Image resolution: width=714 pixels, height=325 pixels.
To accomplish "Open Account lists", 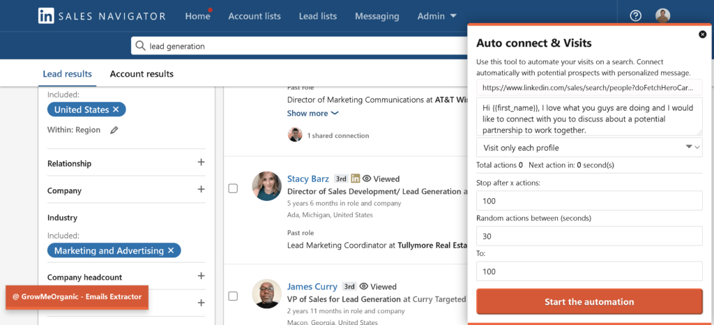I will pos(255,16).
